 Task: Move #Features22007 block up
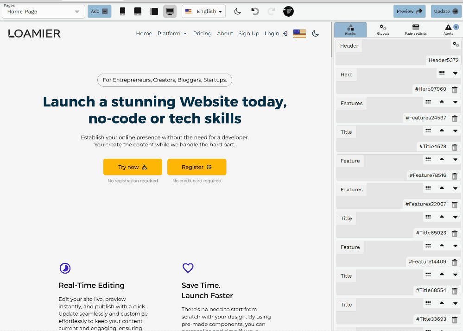(x=442, y=187)
